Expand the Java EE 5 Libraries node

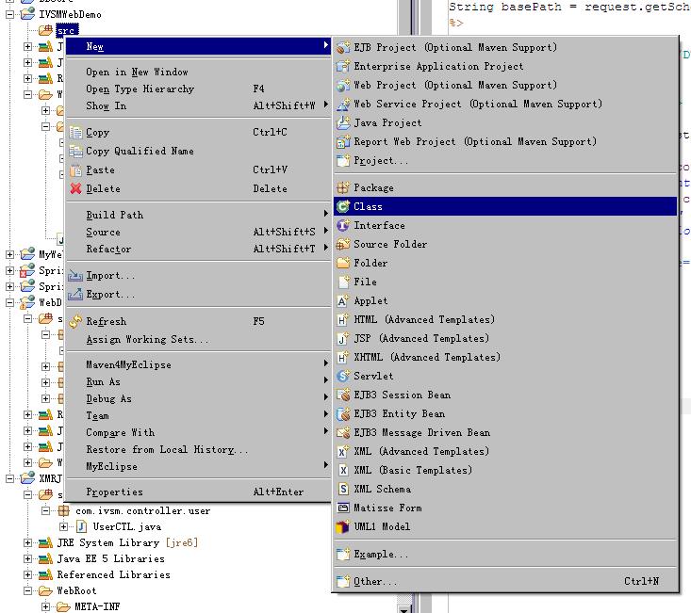27,559
